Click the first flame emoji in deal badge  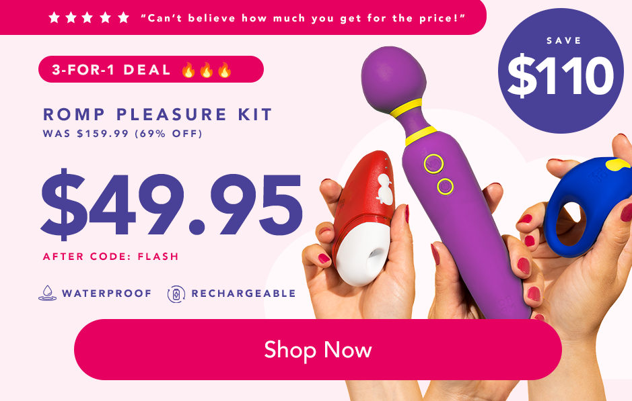click(188, 70)
